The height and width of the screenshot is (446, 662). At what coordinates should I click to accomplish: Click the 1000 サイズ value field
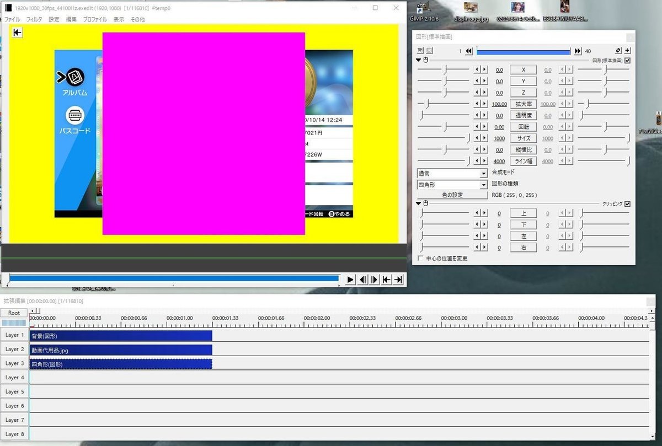tap(499, 138)
